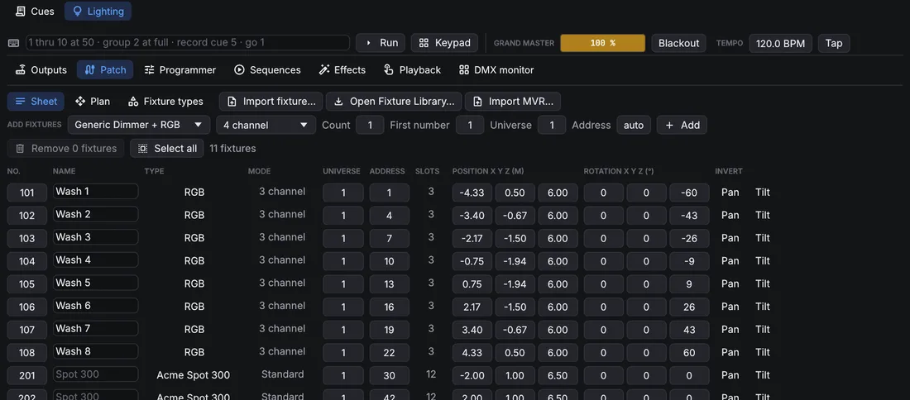Adjust the Grand Master 100% slider
The image size is (910, 400).
coord(602,43)
